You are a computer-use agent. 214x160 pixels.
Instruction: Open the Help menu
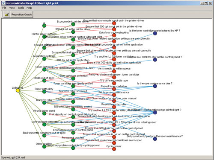[29, 8]
